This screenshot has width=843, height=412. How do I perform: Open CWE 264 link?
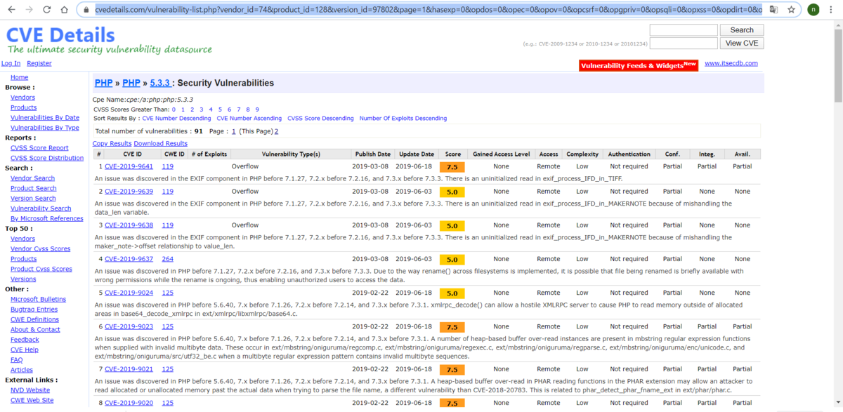tap(168, 259)
